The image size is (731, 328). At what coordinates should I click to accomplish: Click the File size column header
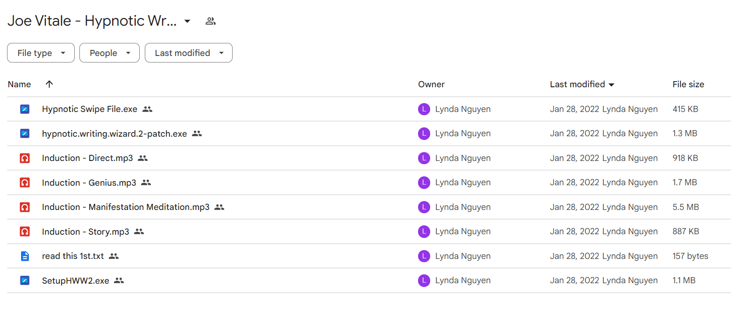688,84
